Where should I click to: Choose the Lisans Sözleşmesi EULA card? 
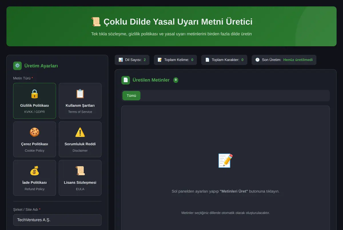[x=80, y=178]
